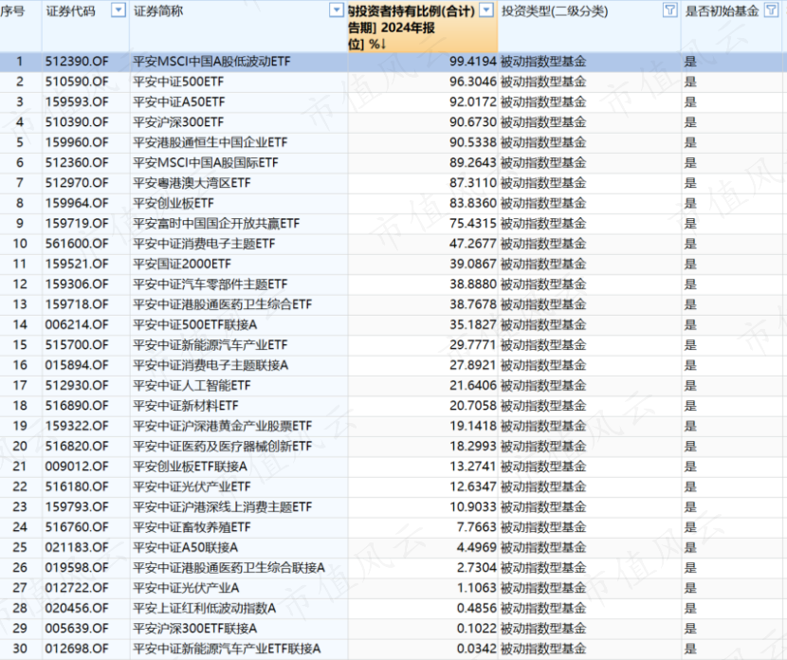Select code cell 512970.OF
This screenshot has height=660, width=787.
coord(77,183)
